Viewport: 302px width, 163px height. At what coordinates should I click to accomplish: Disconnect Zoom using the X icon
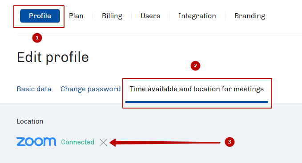pyautogui.click(x=103, y=142)
